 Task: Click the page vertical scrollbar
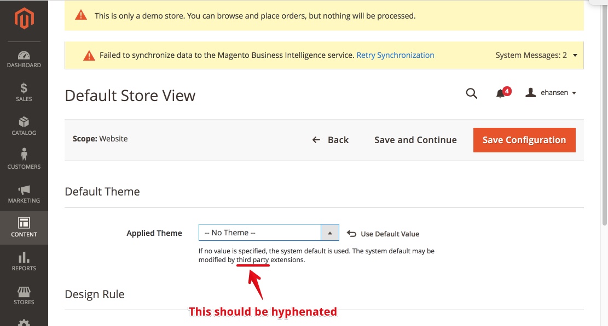click(x=604, y=116)
